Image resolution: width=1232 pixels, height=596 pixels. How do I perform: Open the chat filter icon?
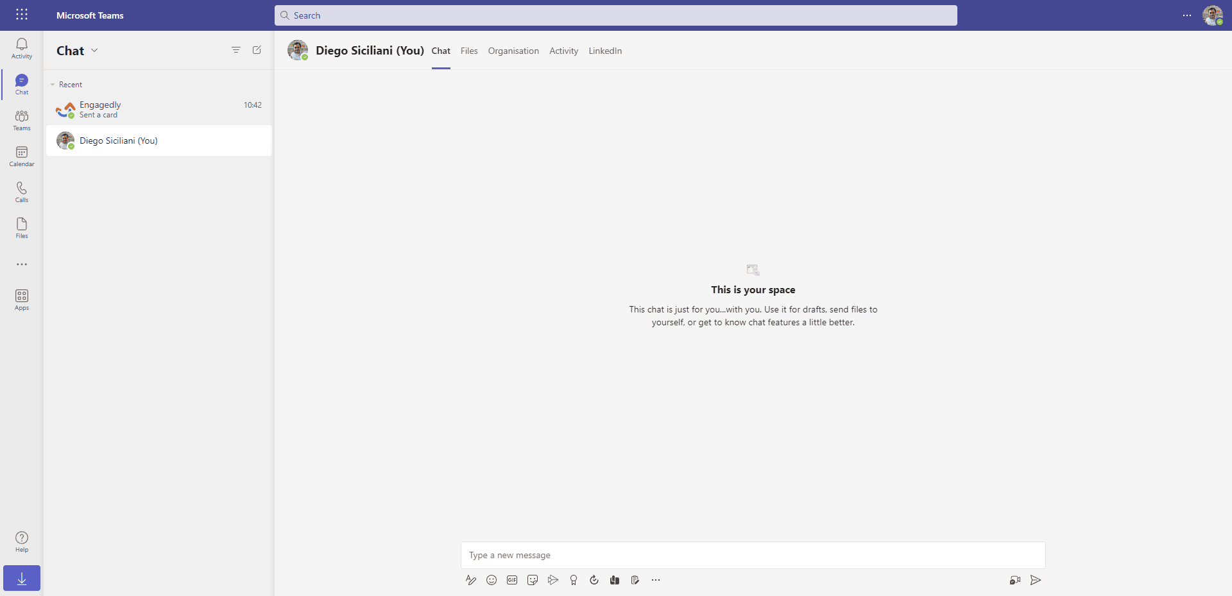coord(236,50)
